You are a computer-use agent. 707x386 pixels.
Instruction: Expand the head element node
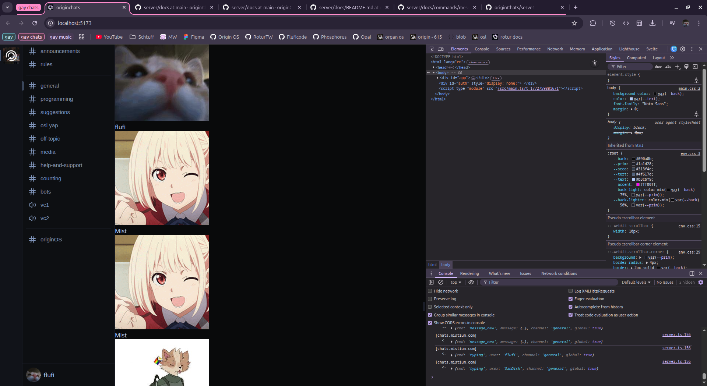[434, 67]
